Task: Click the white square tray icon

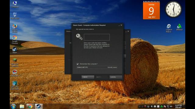Action: pyautogui.click(x=158, y=107)
